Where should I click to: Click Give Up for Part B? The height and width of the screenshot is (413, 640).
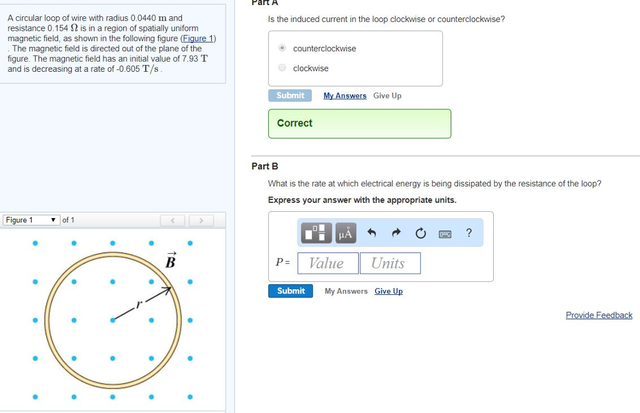tap(388, 291)
